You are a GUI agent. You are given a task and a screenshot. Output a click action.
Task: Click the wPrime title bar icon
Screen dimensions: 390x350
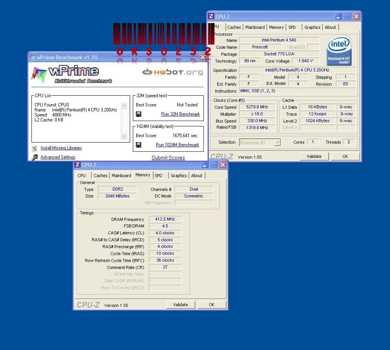[x=32, y=57]
